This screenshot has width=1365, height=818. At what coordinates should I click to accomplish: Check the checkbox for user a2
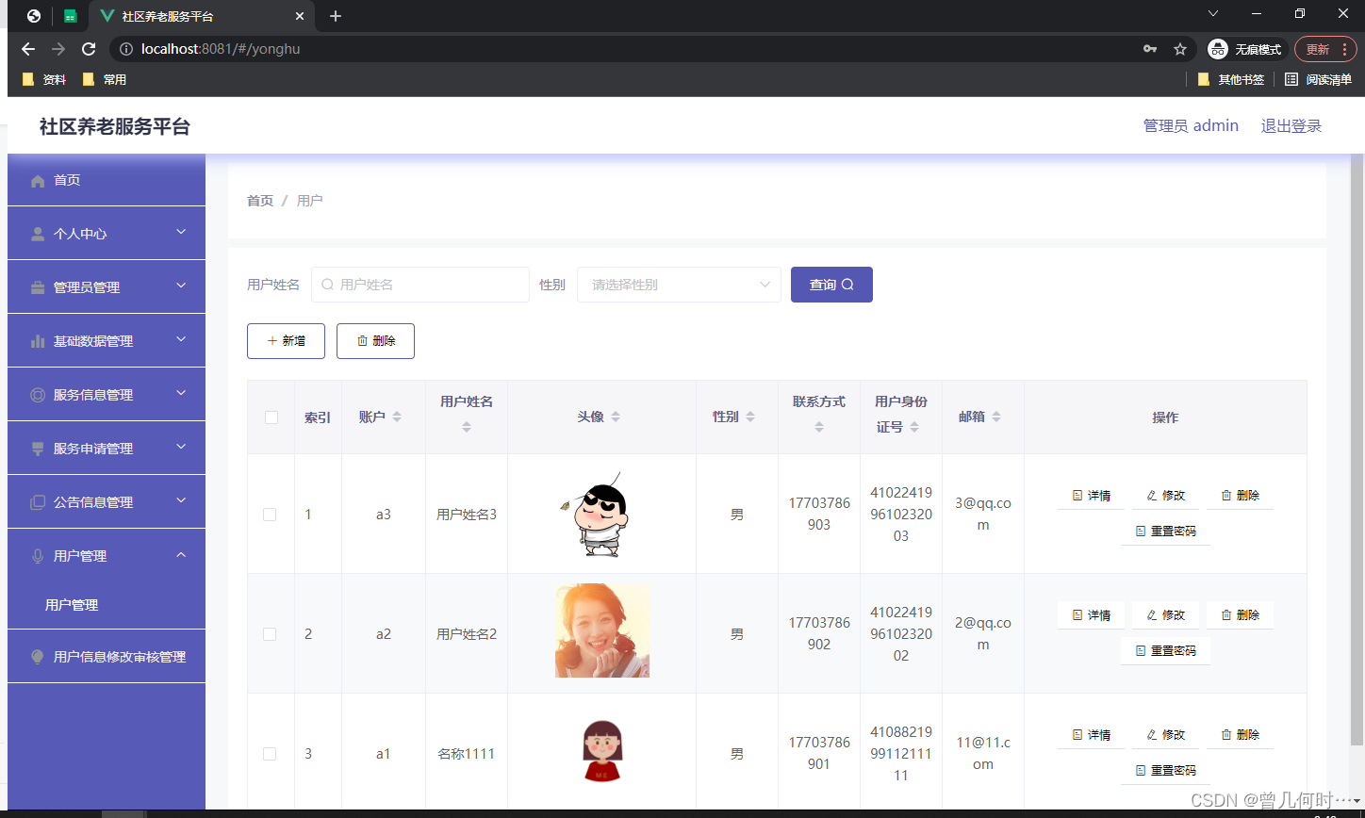tap(270, 634)
